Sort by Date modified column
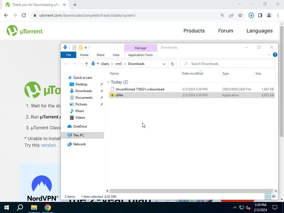The image size is (284, 213). (x=192, y=73)
